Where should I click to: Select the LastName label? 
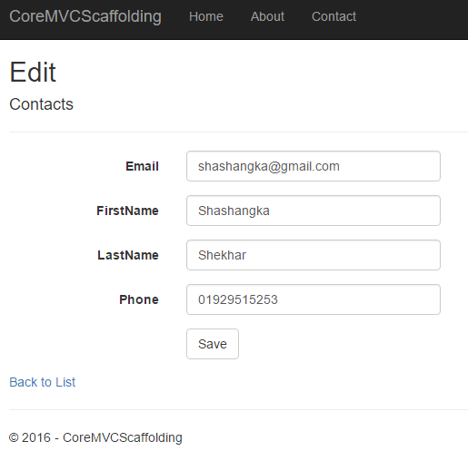click(x=128, y=255)
